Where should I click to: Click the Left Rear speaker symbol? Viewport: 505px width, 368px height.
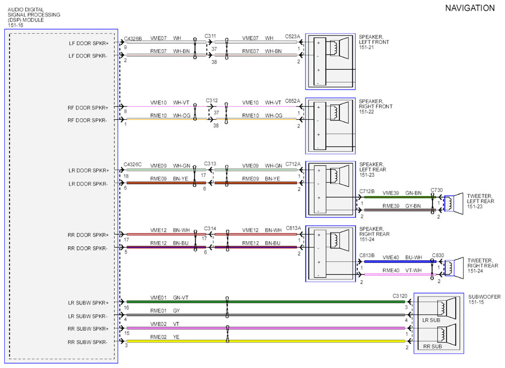click(x=339, y=176)
